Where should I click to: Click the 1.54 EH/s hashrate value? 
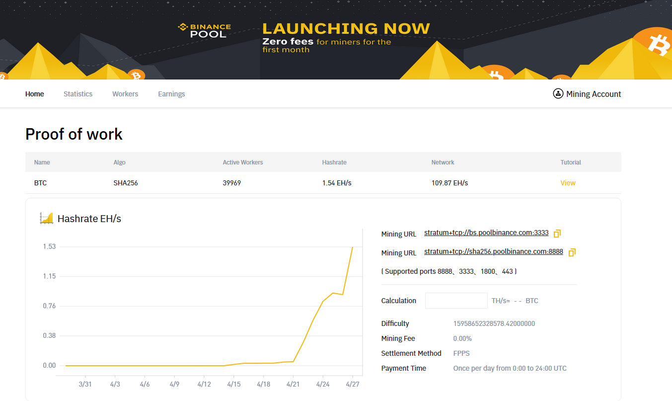coord(337,183)
